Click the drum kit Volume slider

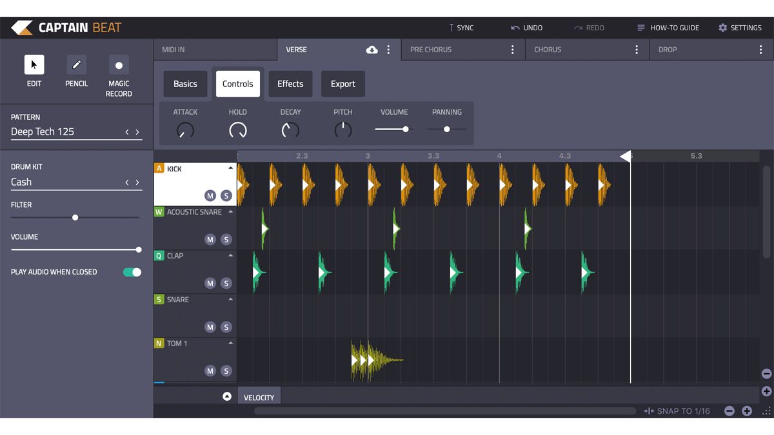75,249
